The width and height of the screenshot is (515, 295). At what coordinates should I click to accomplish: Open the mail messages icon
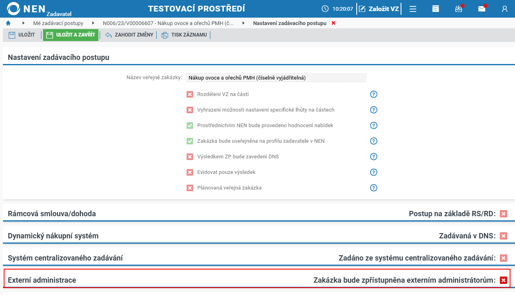(482, 9)
